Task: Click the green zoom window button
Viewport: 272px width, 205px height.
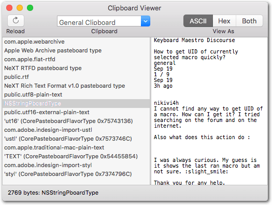Action: [x=30, y=8]
